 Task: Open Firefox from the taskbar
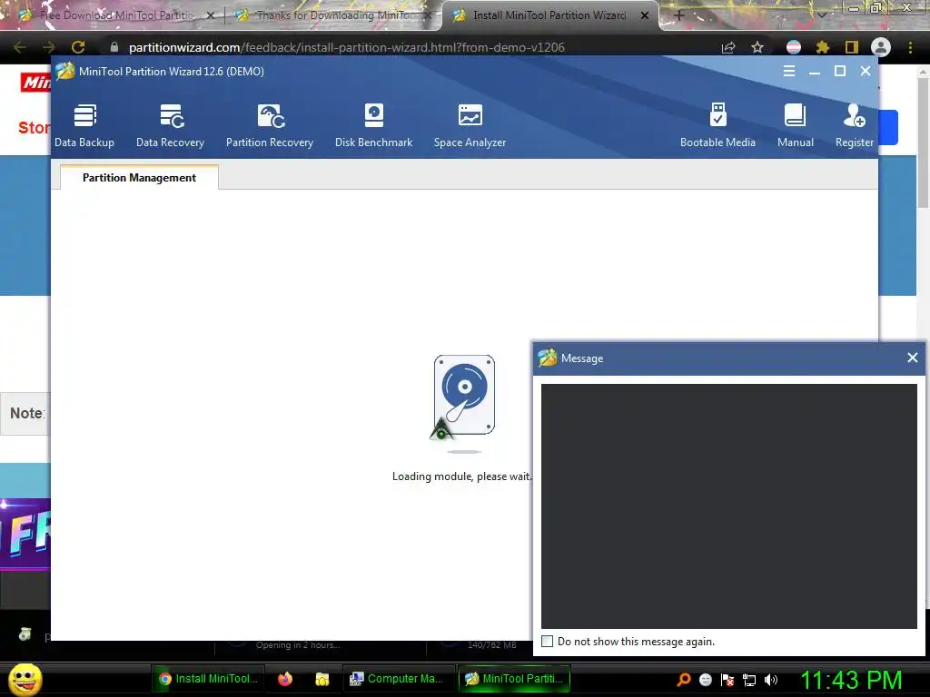(285, 679)
